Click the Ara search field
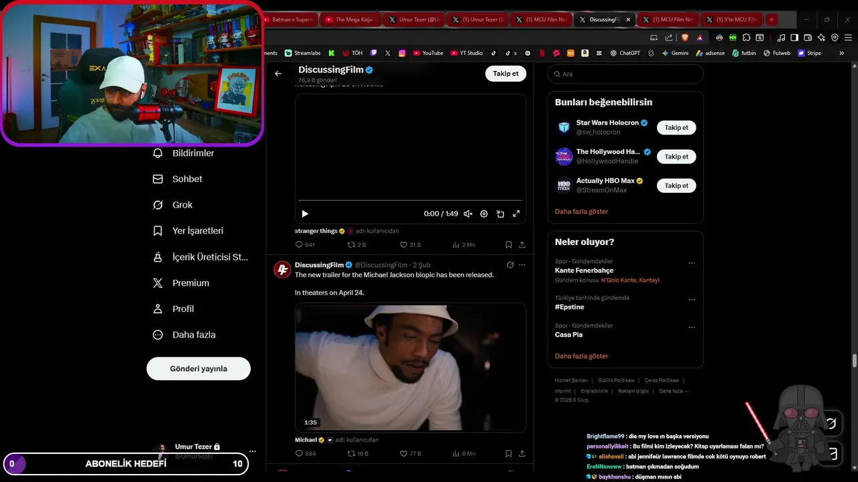 625,74
